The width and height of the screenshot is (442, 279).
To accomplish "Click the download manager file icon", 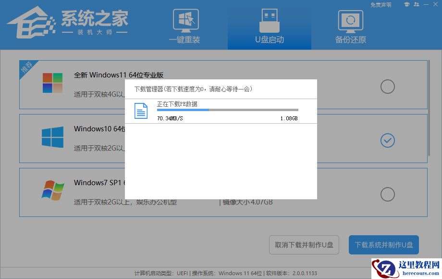I will point(141,111).
